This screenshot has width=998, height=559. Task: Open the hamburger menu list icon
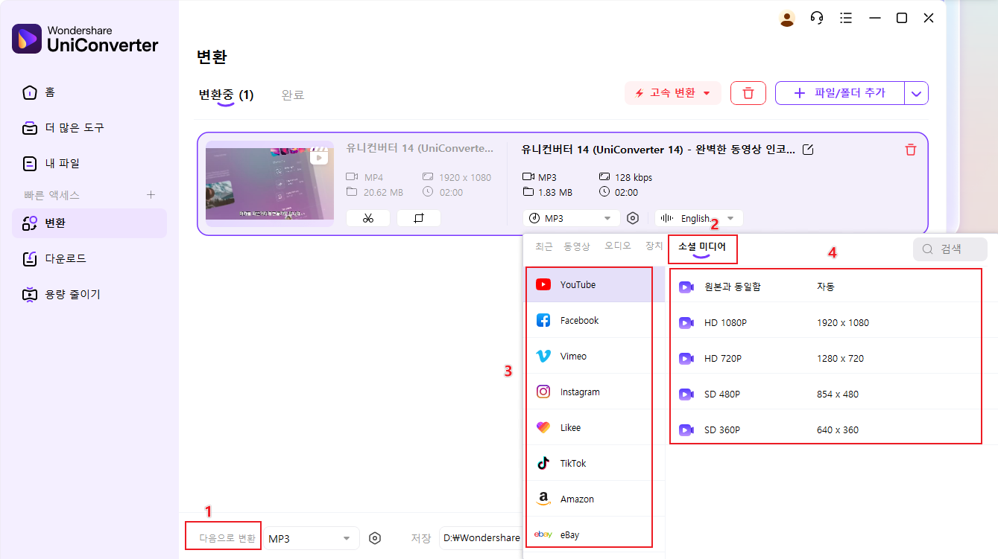[846, 18]
